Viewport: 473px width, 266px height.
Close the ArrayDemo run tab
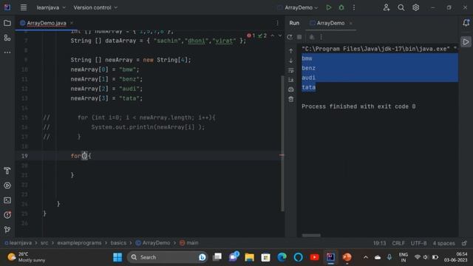tap(350, 23)
